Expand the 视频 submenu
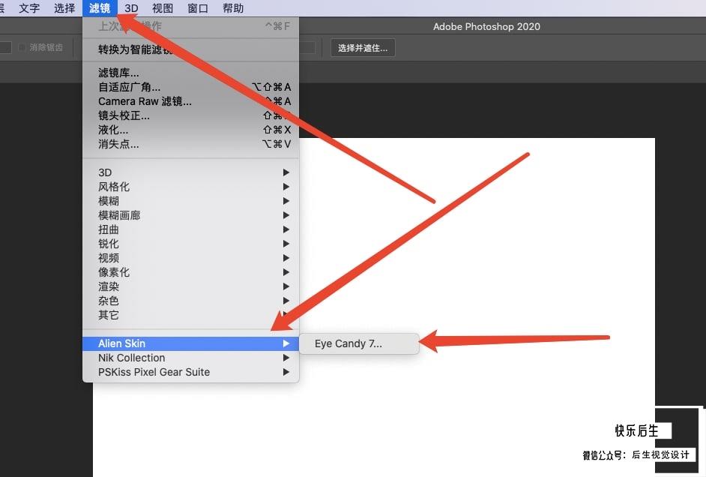This screenshot has width=706, height=477. click(x=190, y=258)
